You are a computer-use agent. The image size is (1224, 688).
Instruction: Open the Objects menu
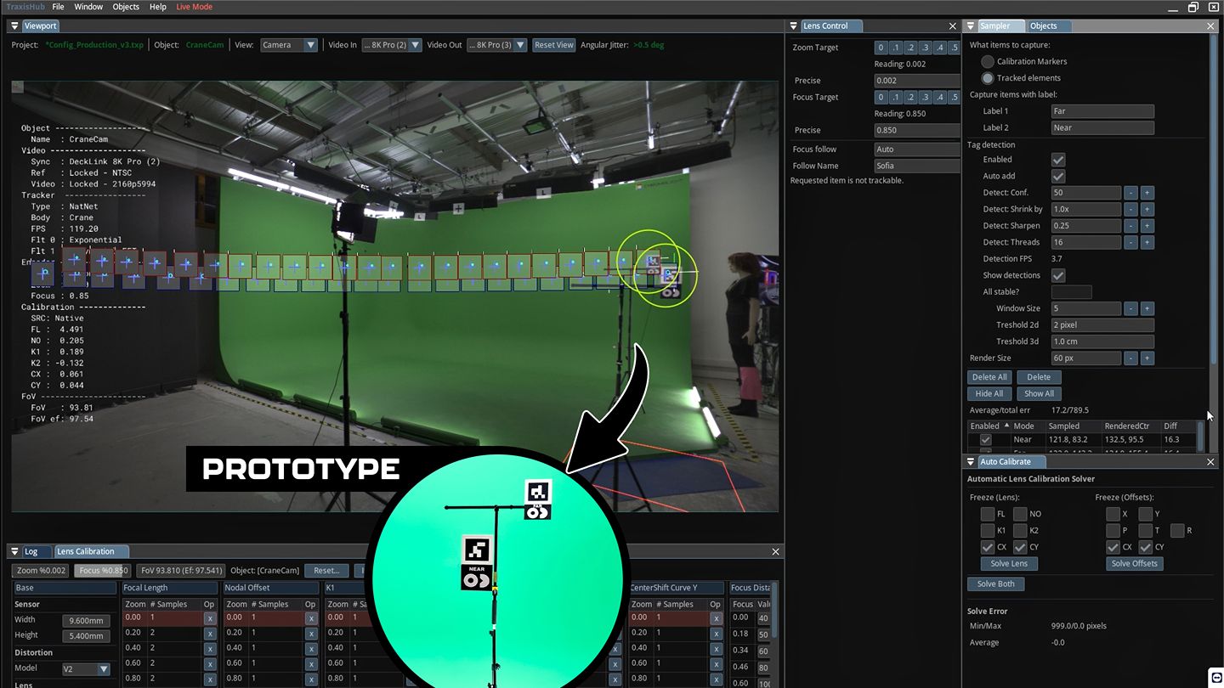tap(126, 7)
